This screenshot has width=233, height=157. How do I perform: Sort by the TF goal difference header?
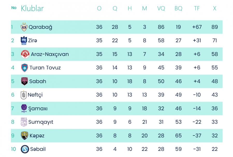coord(197,8)
